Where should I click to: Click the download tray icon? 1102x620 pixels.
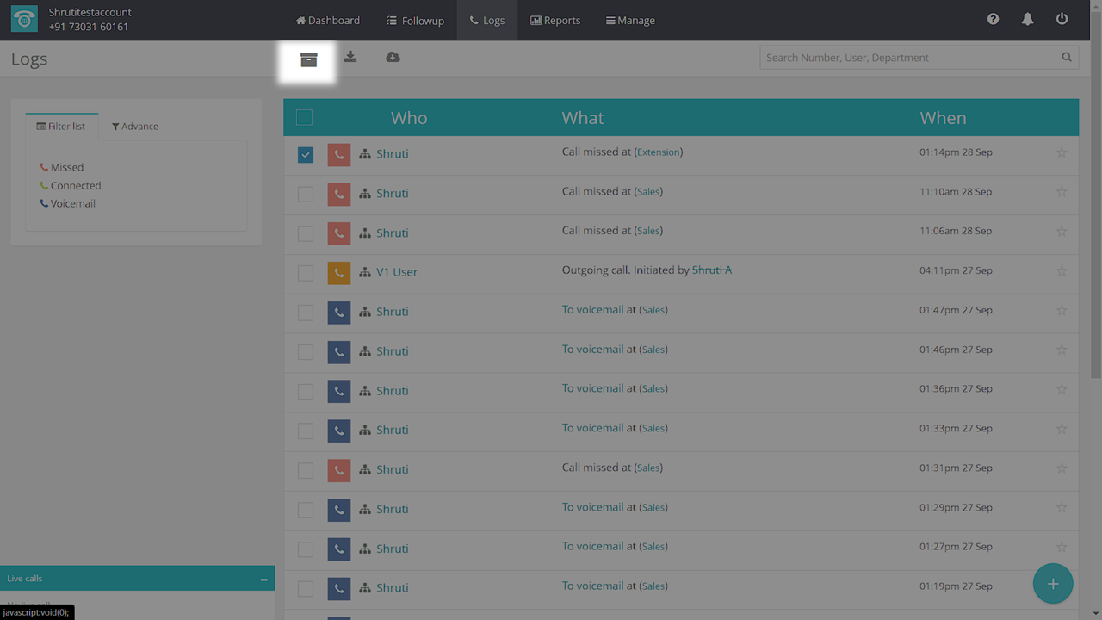tap(350, 57)
